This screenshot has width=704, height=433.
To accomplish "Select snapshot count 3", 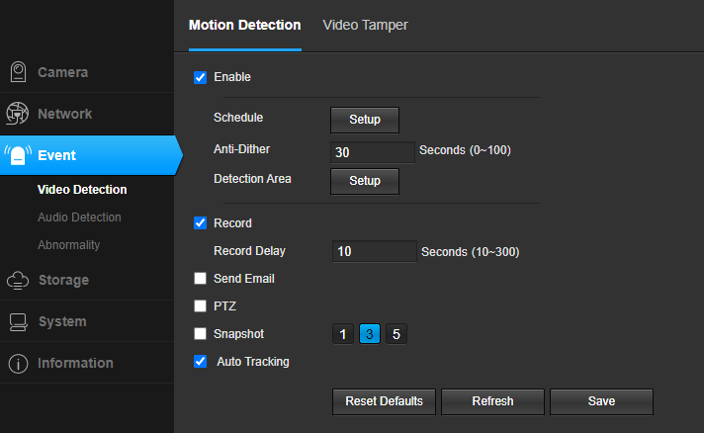I will pyautogui.click(x=370, y=334).
